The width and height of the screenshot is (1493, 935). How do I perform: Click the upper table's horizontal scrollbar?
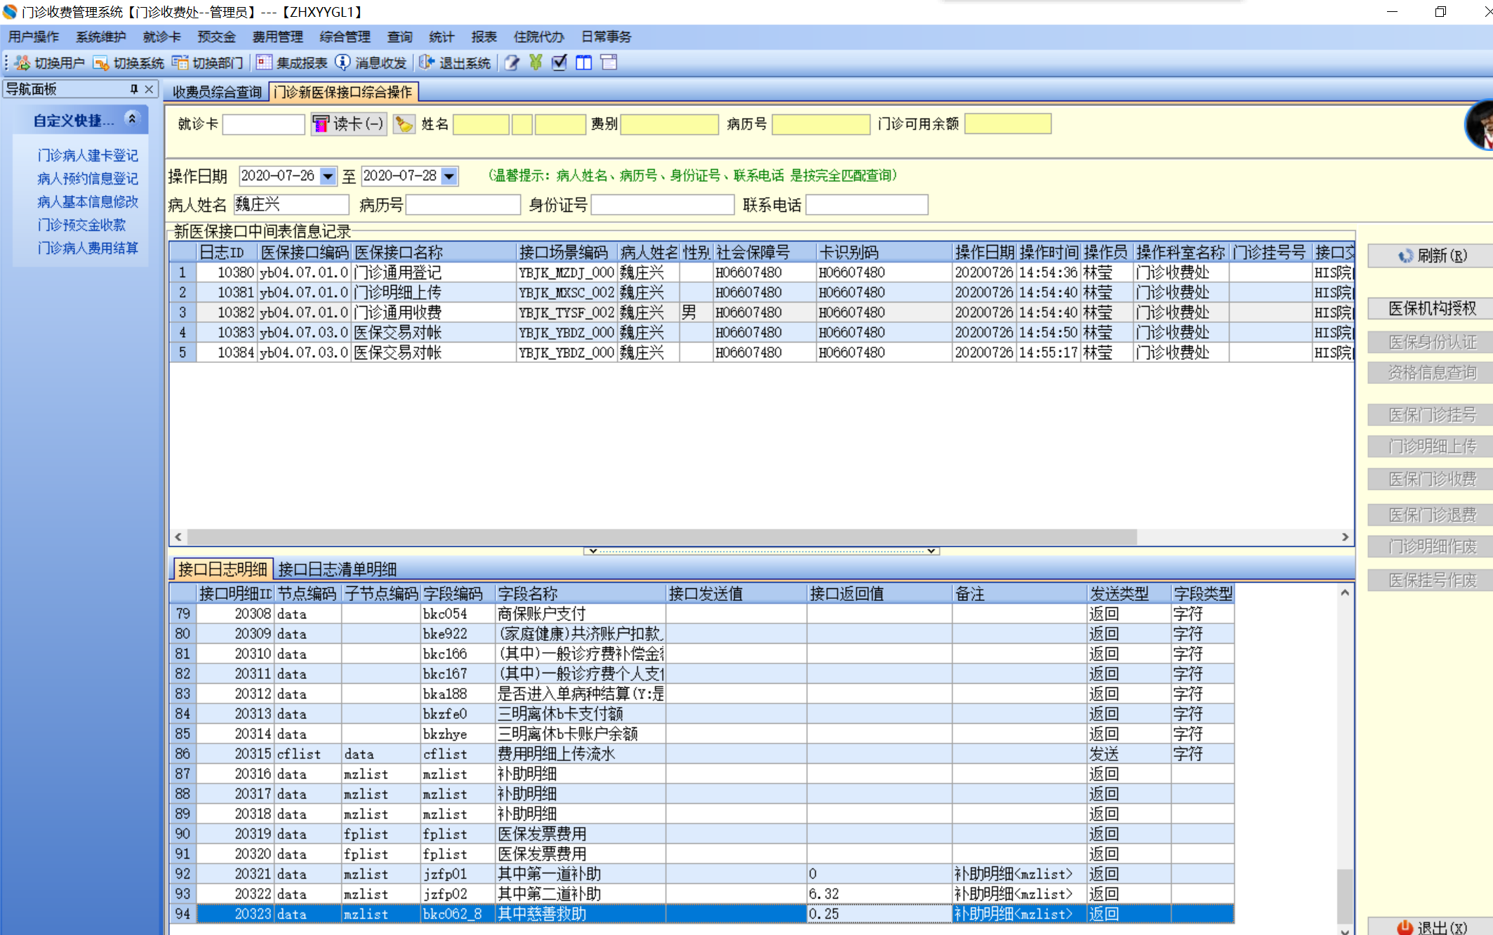pos(660,537)
